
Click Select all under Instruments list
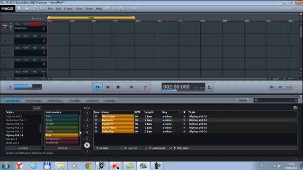coord(62,148)
